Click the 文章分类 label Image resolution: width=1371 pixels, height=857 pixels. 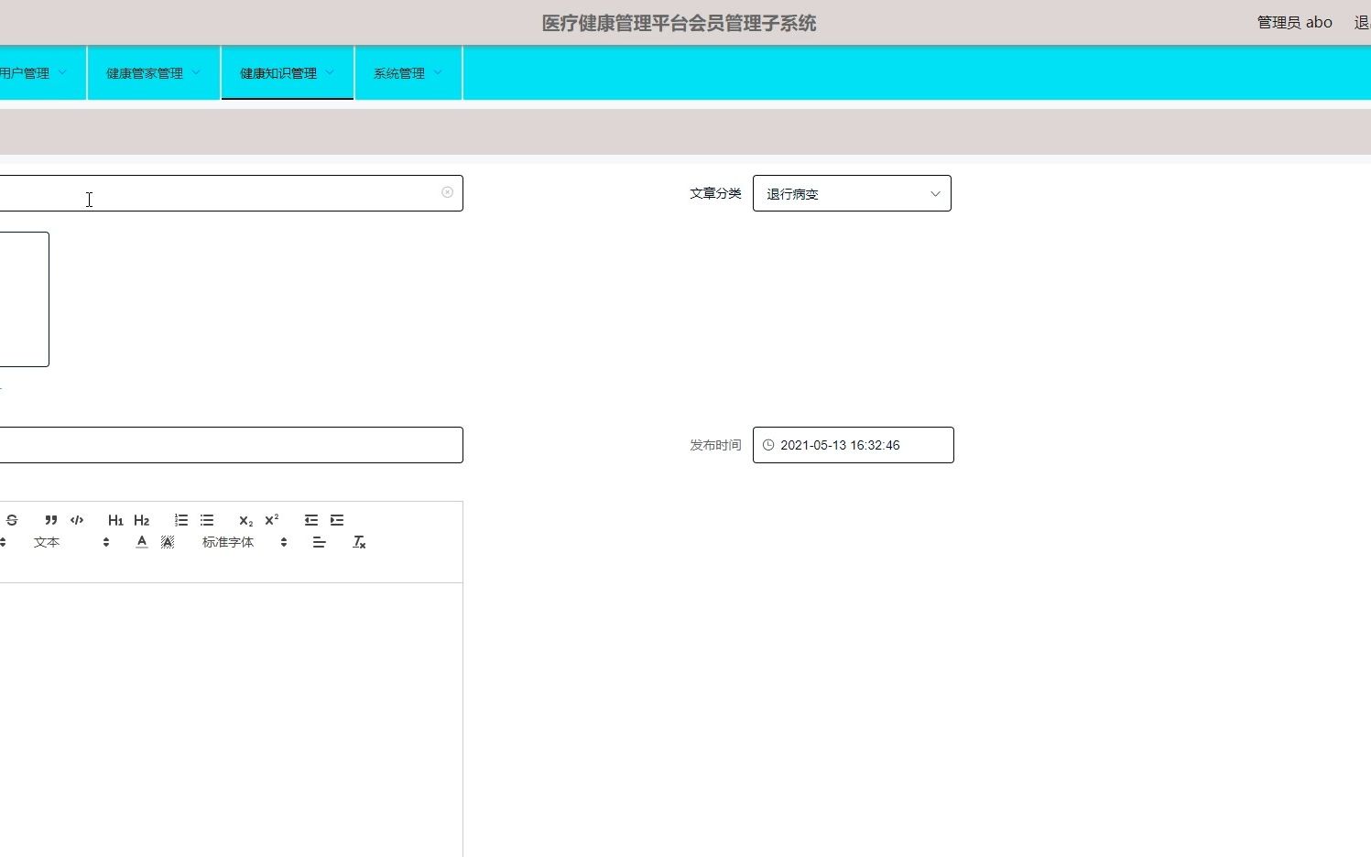click(715, 193)
